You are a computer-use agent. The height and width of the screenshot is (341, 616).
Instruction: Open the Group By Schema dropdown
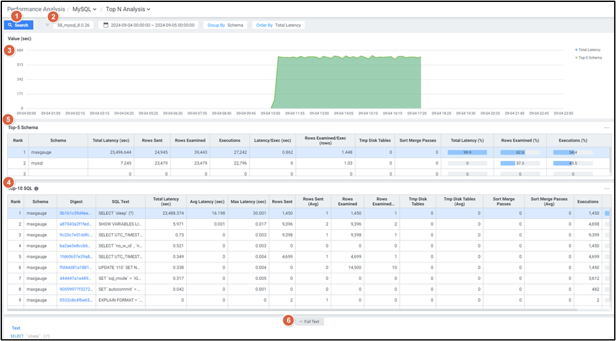tap(225, 25)
